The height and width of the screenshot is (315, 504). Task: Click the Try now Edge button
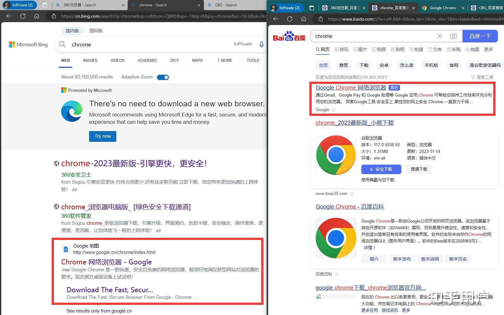click(x=103, y=136)
